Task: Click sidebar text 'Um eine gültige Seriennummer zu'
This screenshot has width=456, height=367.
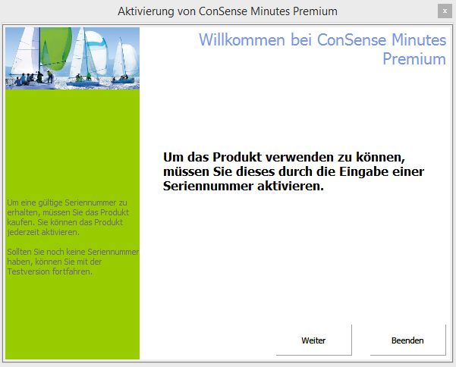Action: (67, 202)
